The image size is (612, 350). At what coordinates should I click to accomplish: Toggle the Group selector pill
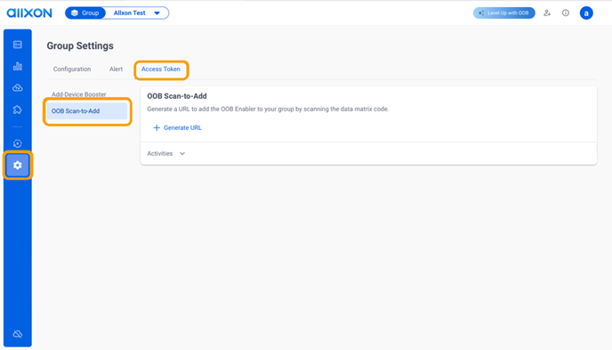(85, 12)
